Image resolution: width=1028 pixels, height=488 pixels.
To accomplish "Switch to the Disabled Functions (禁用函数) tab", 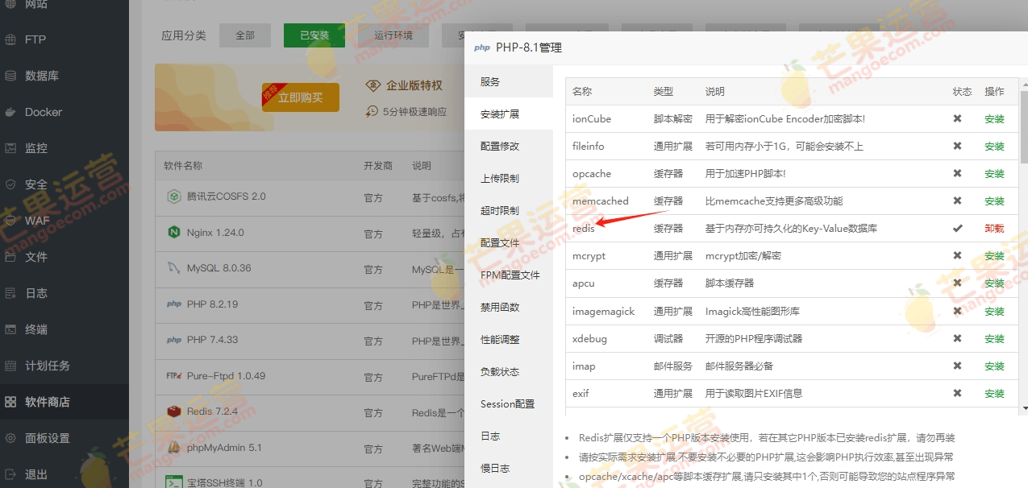I will pyautogui.click(x=500, y=308).
